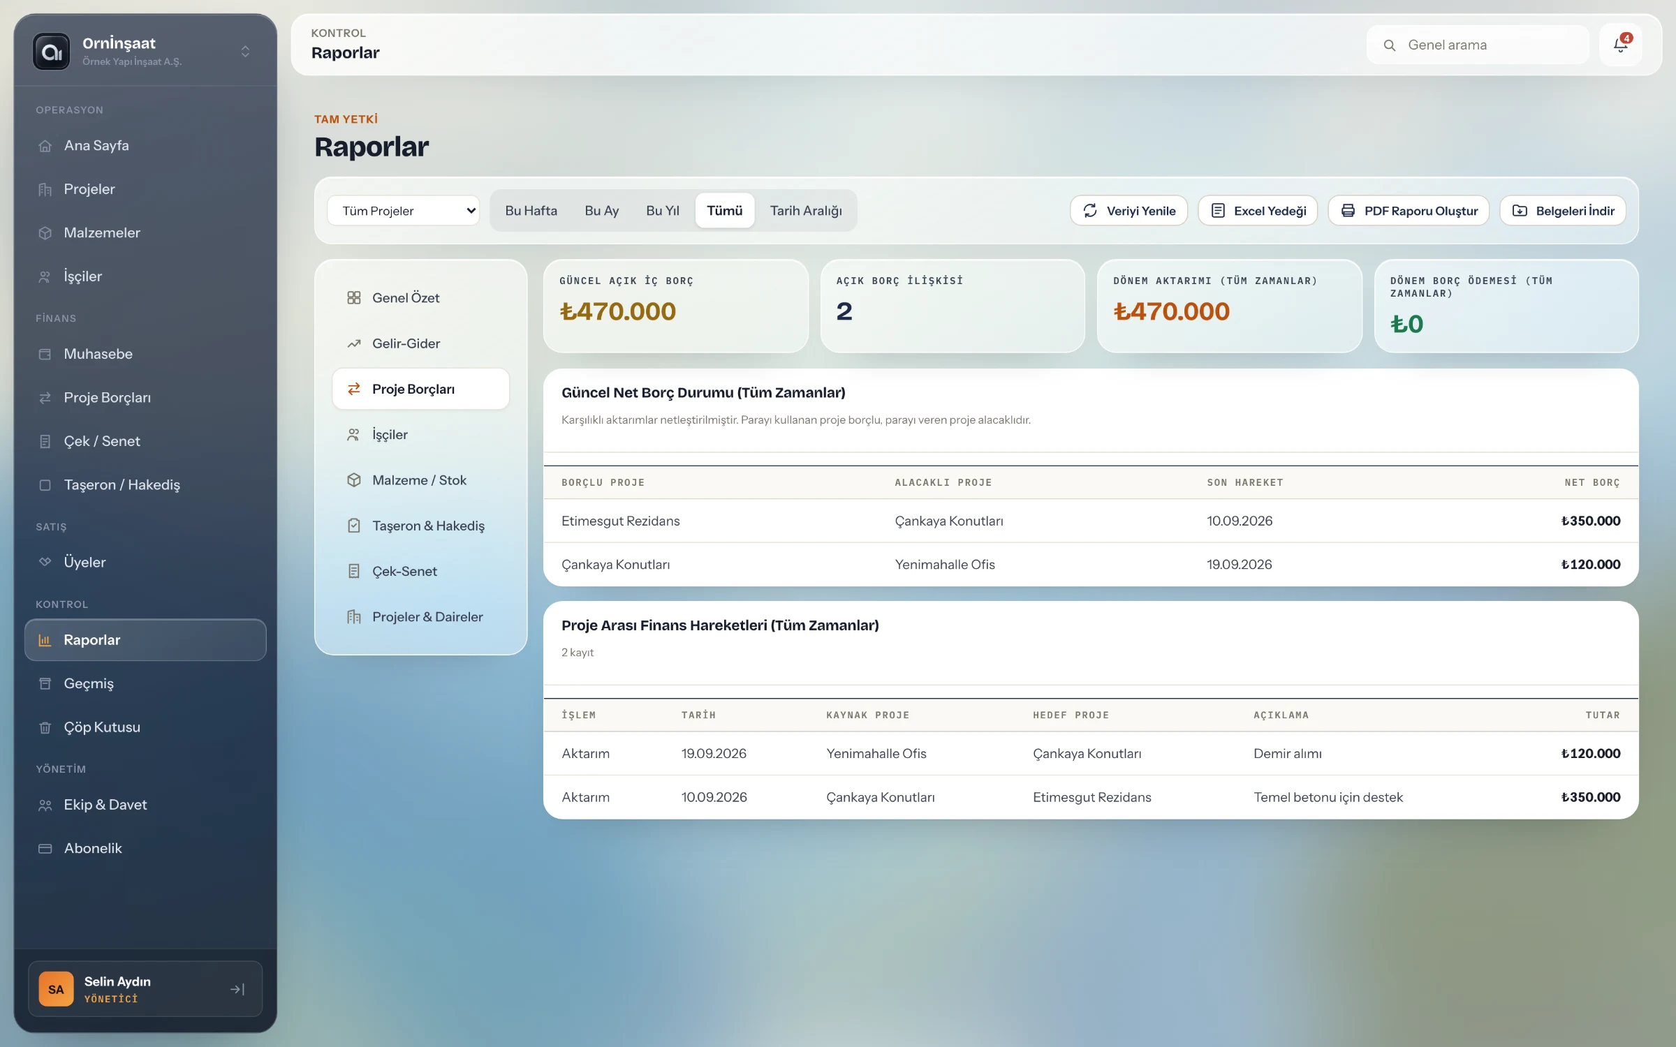Click Temel betonu için destek description
The width and height of the screenshot is (1676, 1047).
click(x=1328, y=798)
